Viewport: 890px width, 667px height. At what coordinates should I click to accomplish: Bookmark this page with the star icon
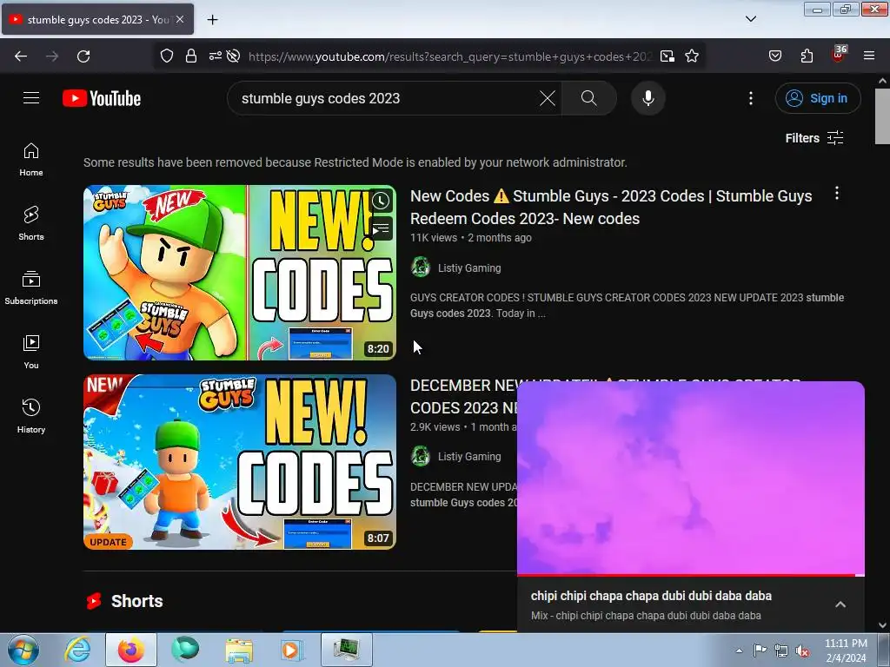pyautogui.click(x=692, y=56)
